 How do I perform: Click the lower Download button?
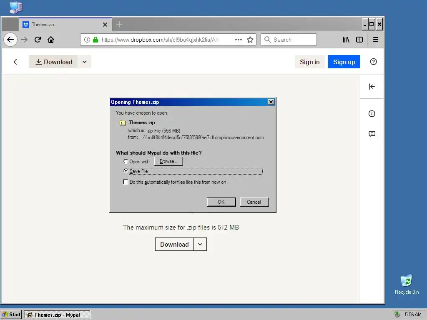tap(174, 244)
